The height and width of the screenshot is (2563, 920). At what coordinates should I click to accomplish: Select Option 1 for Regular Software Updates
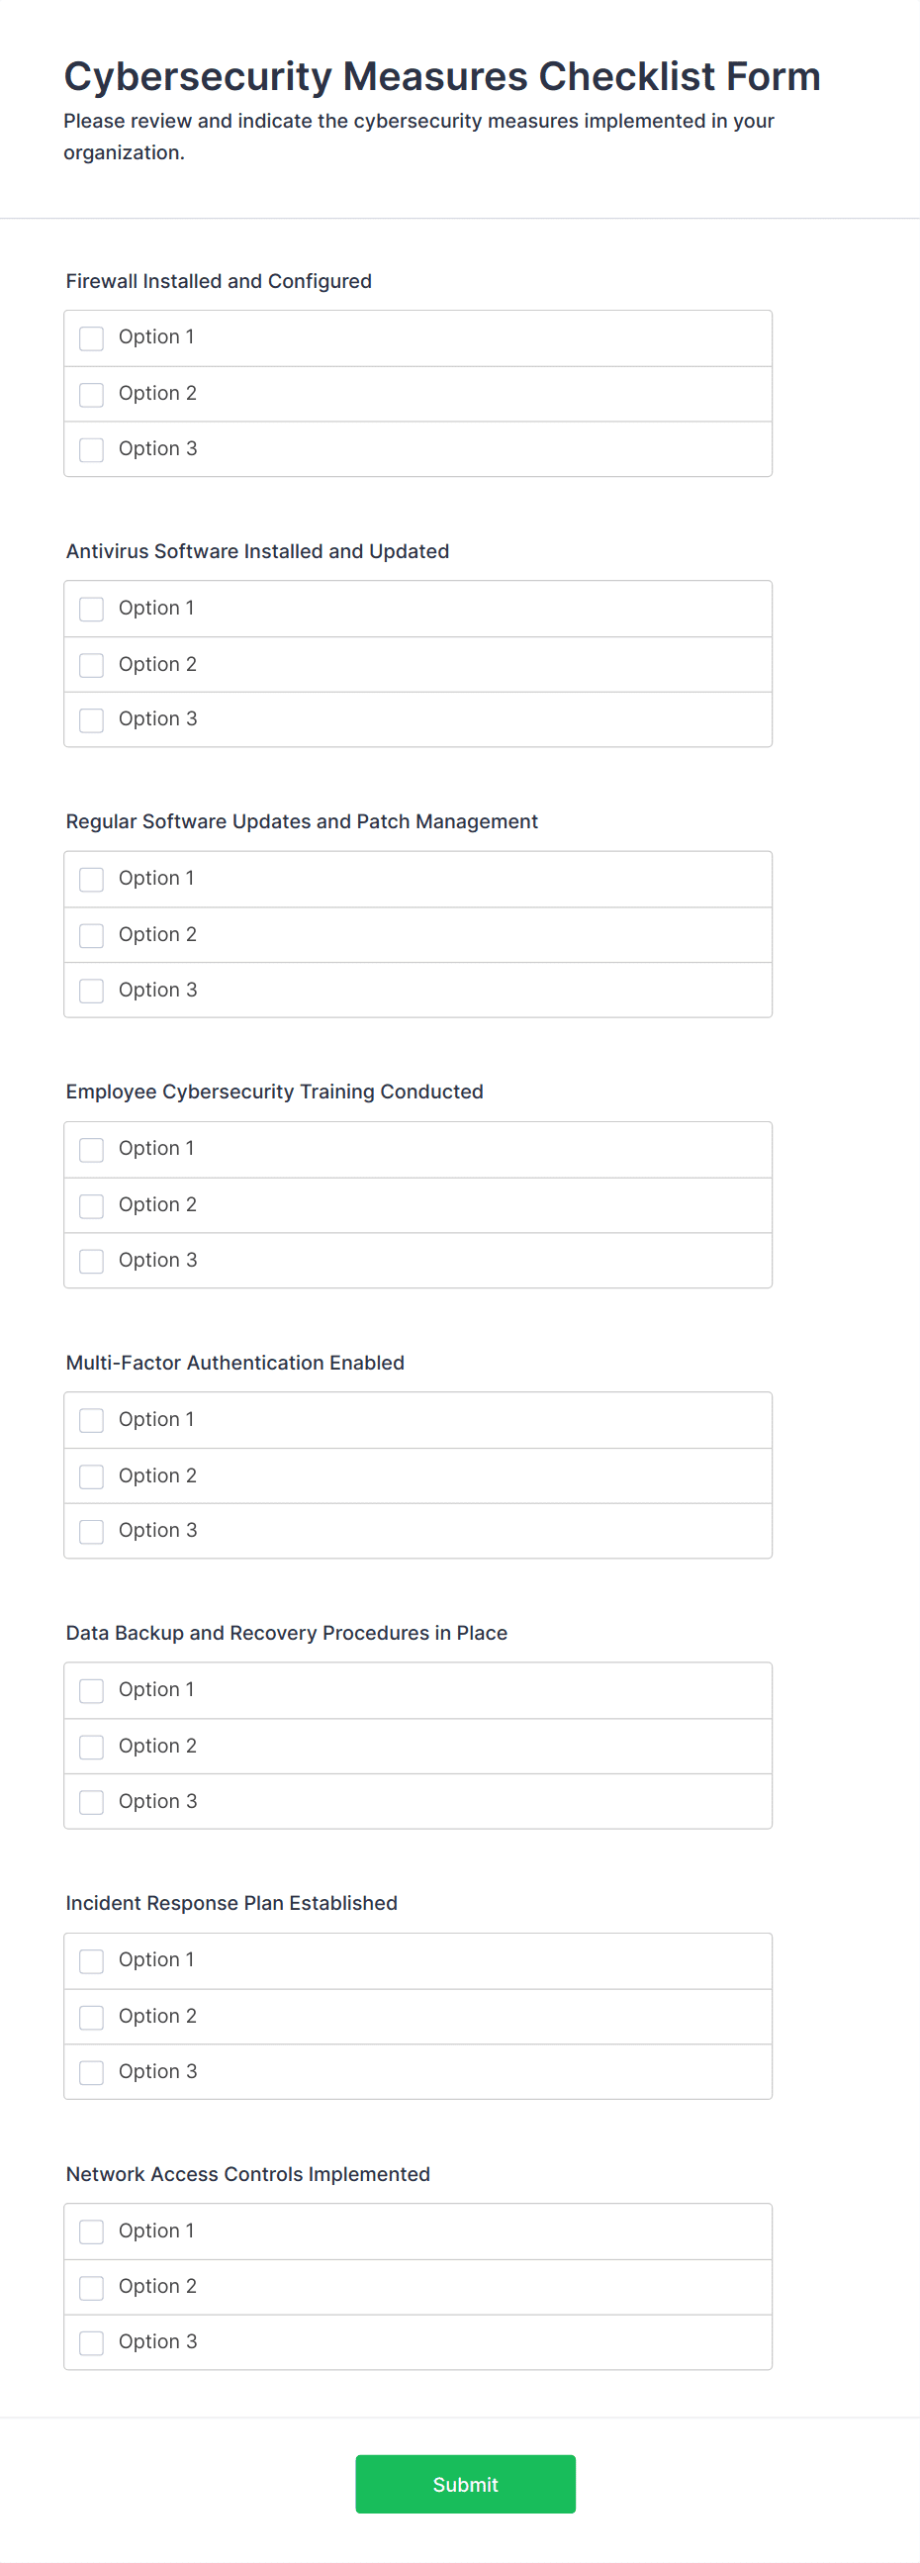pos(90,880)
